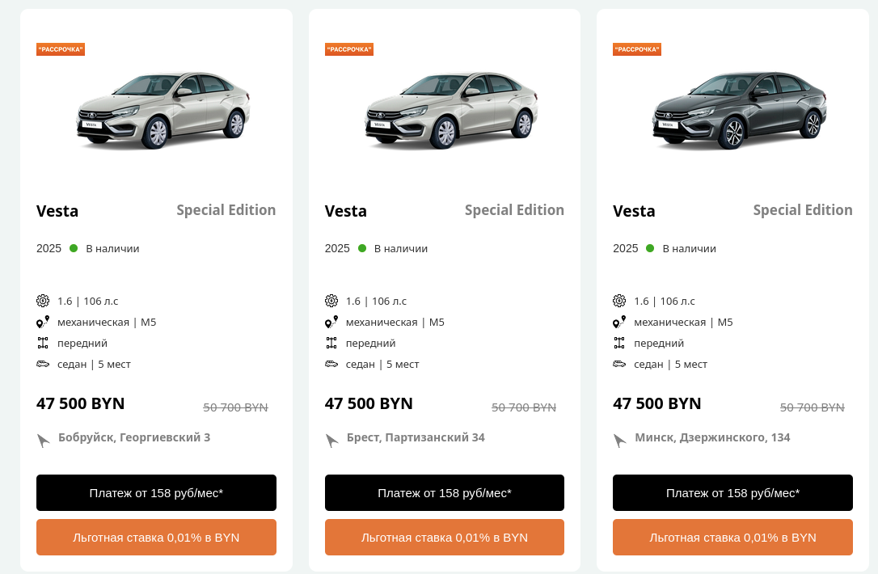The width and height of the screenshot is (878, 574).
Task: Select "Льготная ставка 0,01% в BYN" on Brest card
Action: (x=445, y=537)
